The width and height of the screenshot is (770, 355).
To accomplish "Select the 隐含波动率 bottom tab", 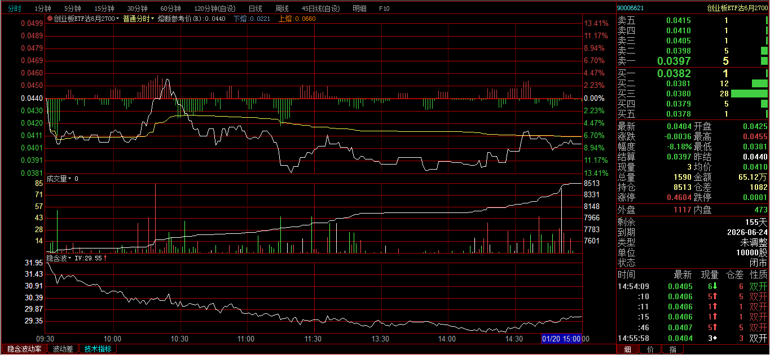I will (x=24, y=349).
